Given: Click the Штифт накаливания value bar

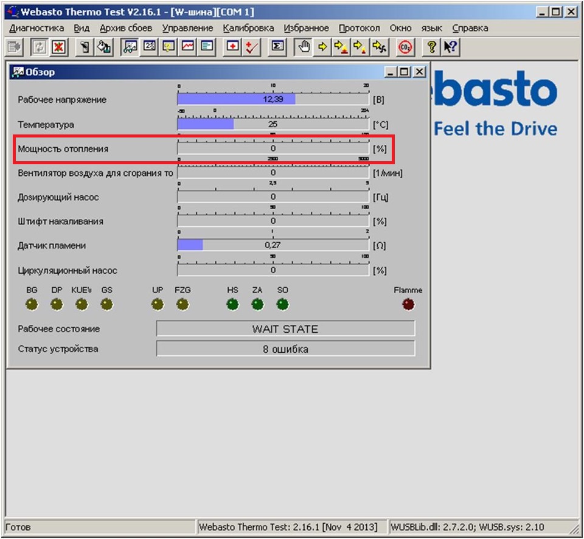Looking at the screenshot, I should (273, 221).
